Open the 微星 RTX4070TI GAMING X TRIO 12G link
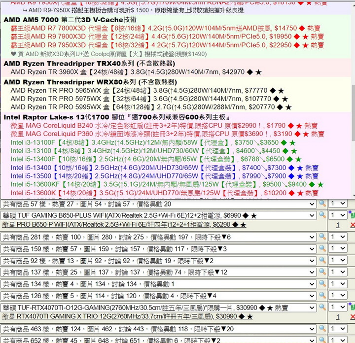The height and width of the screenshot is (343, 355). pos(127,316)
